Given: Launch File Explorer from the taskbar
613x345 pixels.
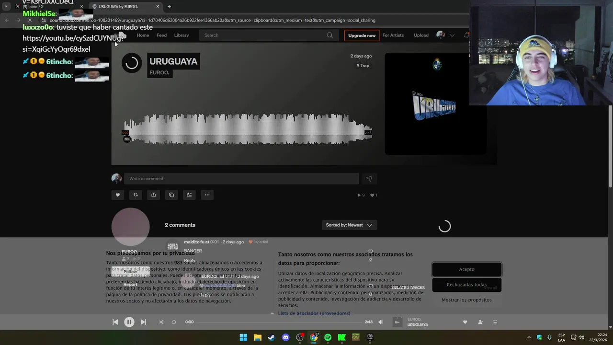Looking at the screenshot, I should pos(257,337).
